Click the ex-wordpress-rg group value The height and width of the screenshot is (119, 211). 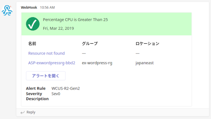(x=97, y=63)
